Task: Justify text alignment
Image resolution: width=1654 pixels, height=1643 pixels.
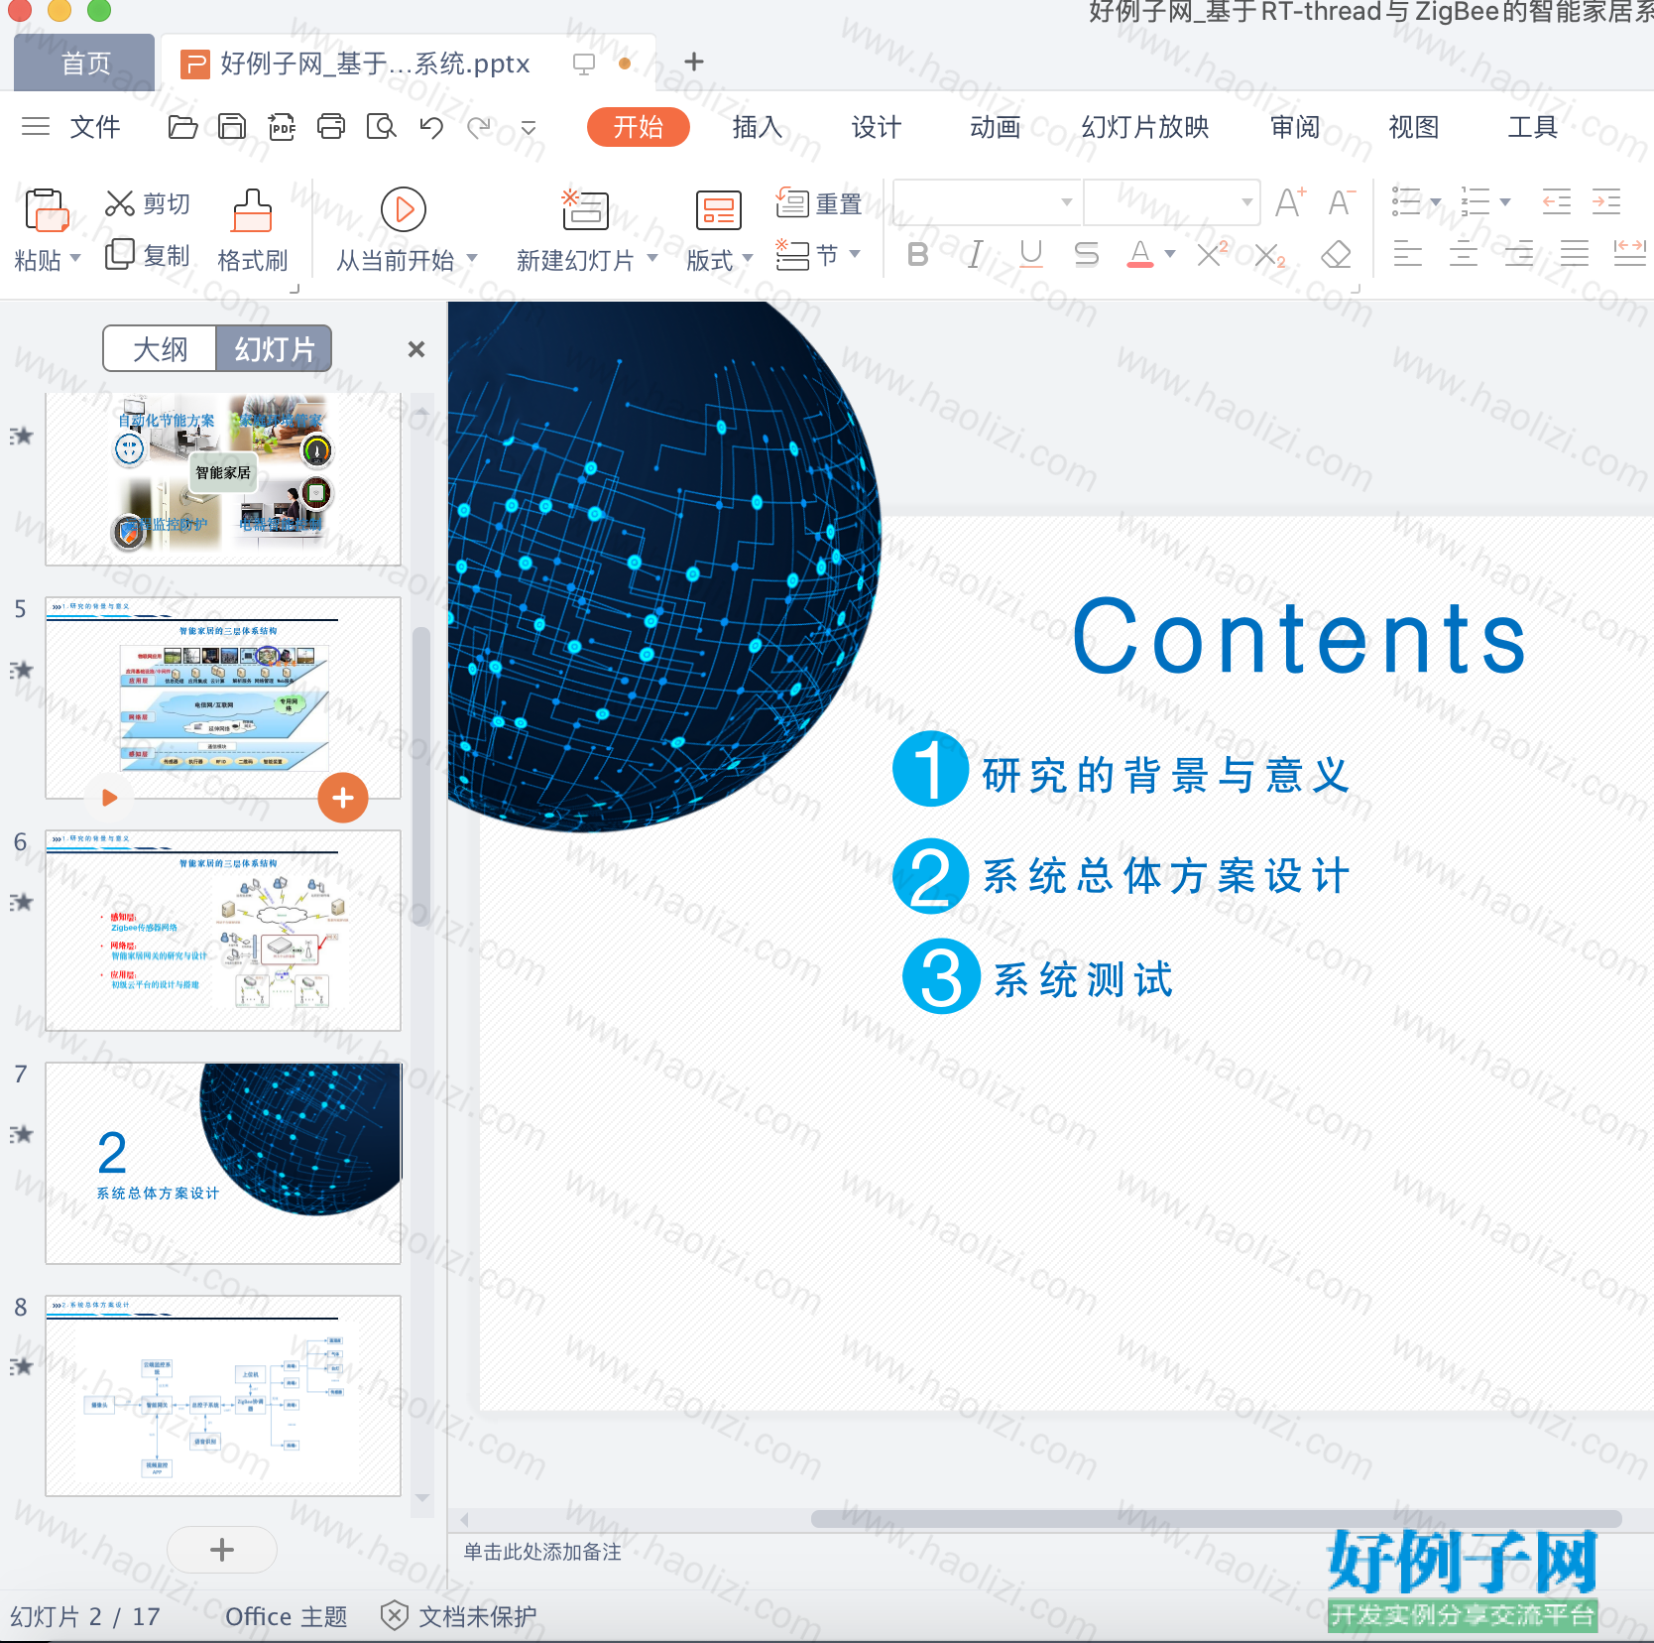Action: tap(1575, 254)
